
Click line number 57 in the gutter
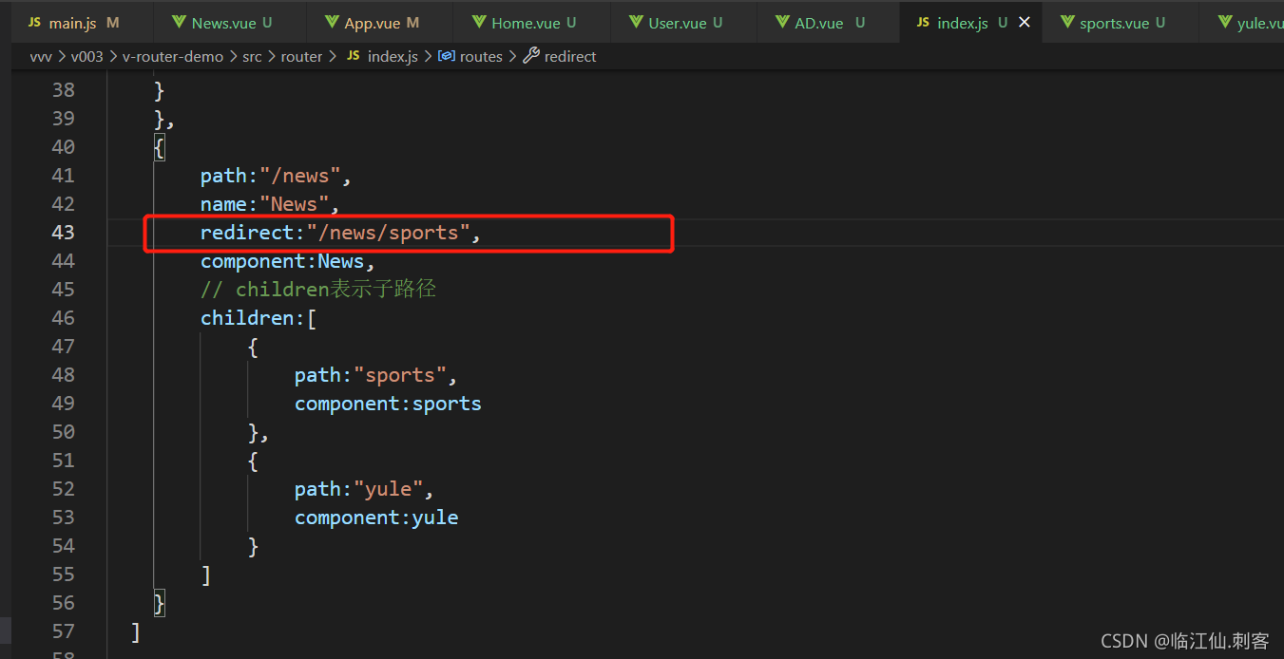pos(63,631)
